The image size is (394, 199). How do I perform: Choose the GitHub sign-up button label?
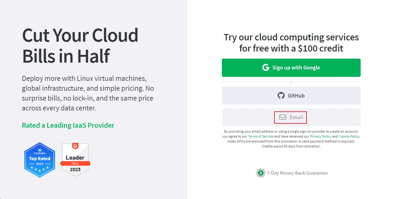[x=296, y=96]
